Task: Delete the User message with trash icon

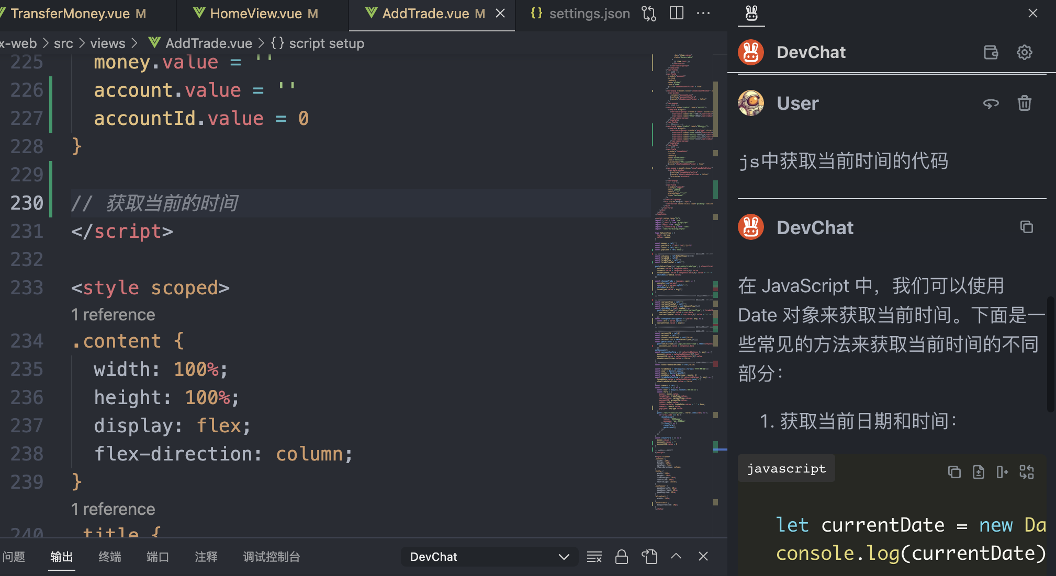Action: 1024,103
